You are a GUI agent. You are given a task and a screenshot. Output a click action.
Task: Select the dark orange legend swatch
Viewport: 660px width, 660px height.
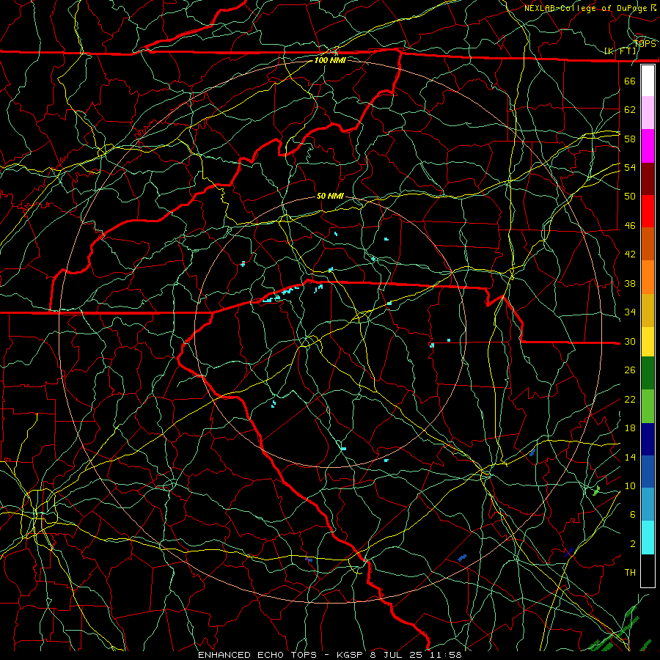648,244
